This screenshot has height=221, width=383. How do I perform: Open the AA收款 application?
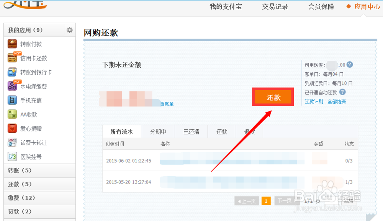13,114
